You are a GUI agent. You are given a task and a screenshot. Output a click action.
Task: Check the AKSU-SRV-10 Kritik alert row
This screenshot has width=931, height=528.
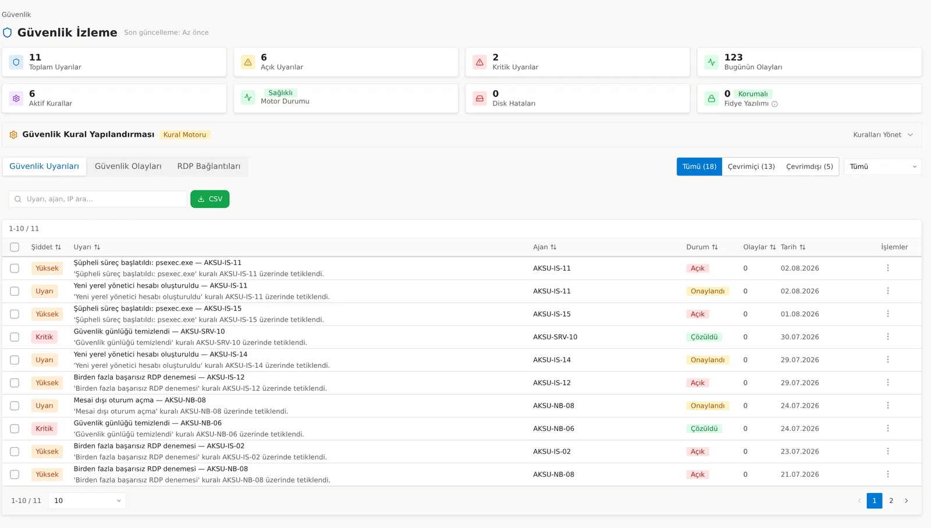pyautogui.click(x=15, y=337)
